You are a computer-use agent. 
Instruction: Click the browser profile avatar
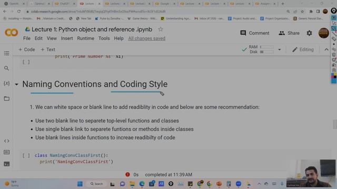tap(325, 12)
